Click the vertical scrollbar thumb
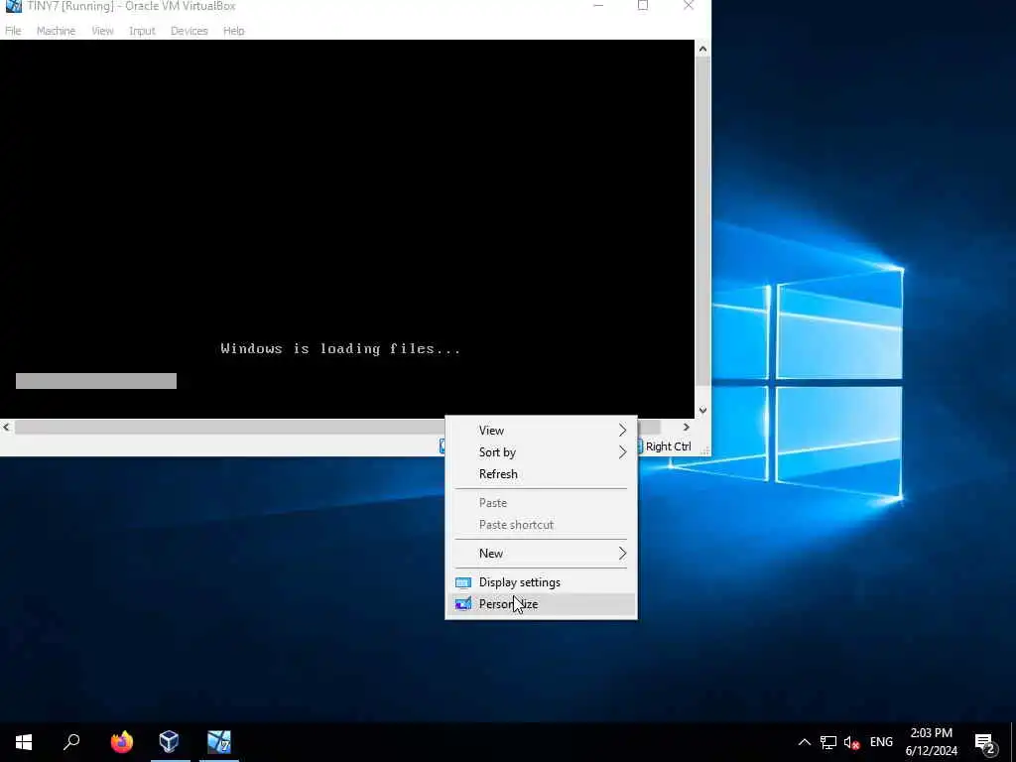Image resolution: width=1016 pixels, height=762 pixels. point(702,221)
